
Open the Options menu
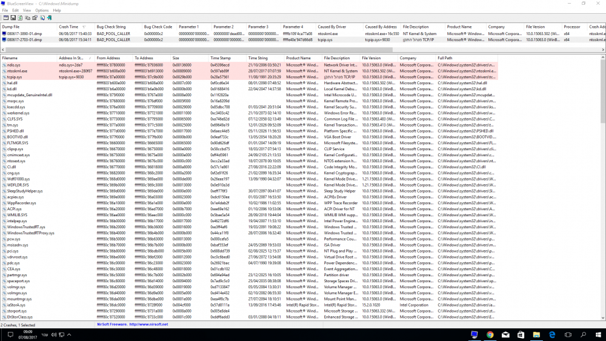pyautogui.click(x=42, y=10)
